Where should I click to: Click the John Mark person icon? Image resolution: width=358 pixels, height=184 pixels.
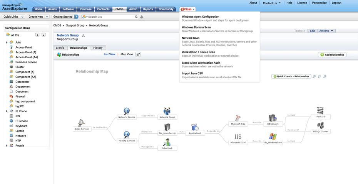(167, 142)
